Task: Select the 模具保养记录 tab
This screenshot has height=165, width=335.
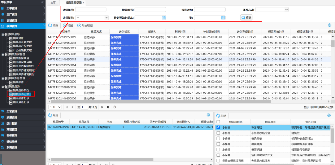Action: tap(74, 3)
